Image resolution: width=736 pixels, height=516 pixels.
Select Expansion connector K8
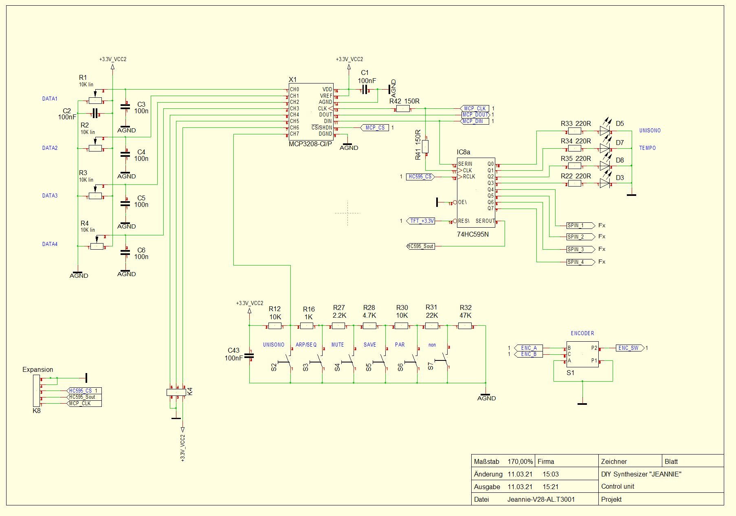37,391
